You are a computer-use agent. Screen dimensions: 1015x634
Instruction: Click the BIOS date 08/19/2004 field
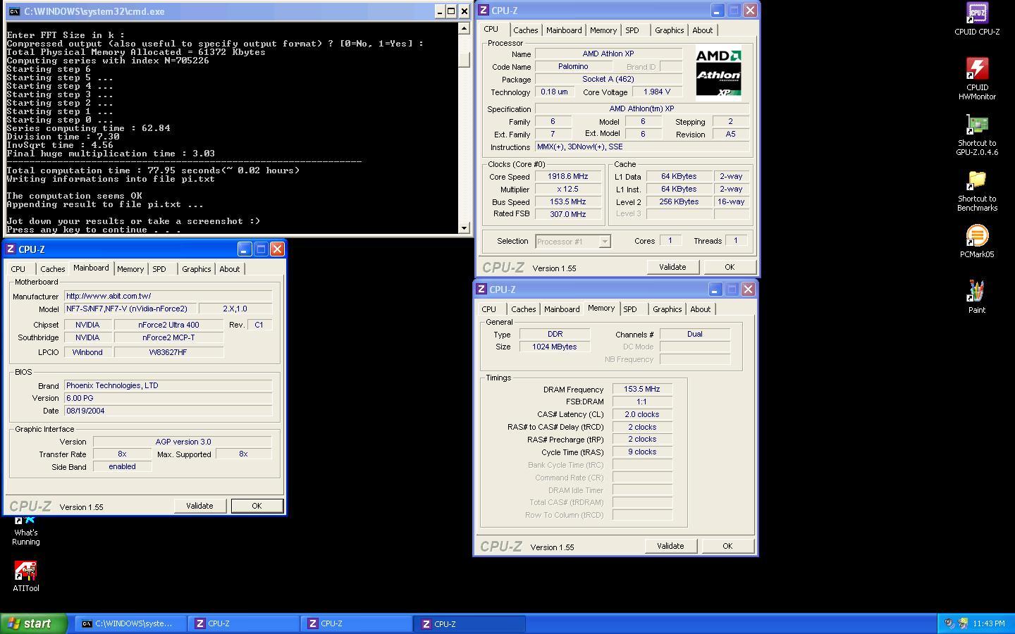click(168, 411)
